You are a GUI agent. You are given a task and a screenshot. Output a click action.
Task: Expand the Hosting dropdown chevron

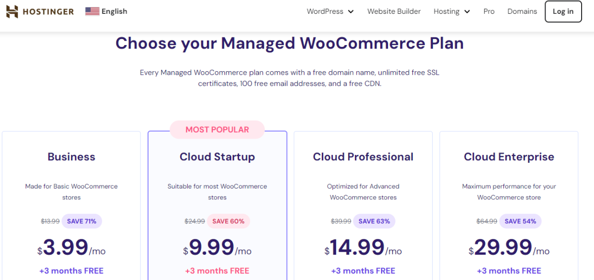coord(467,11)
